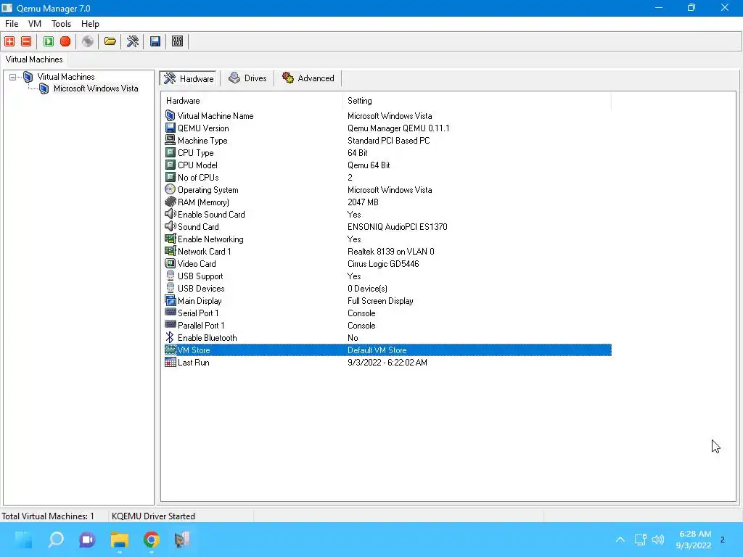Click the QEMU Version floppy icon
The image size is (743, 557).
coord(170,128)
